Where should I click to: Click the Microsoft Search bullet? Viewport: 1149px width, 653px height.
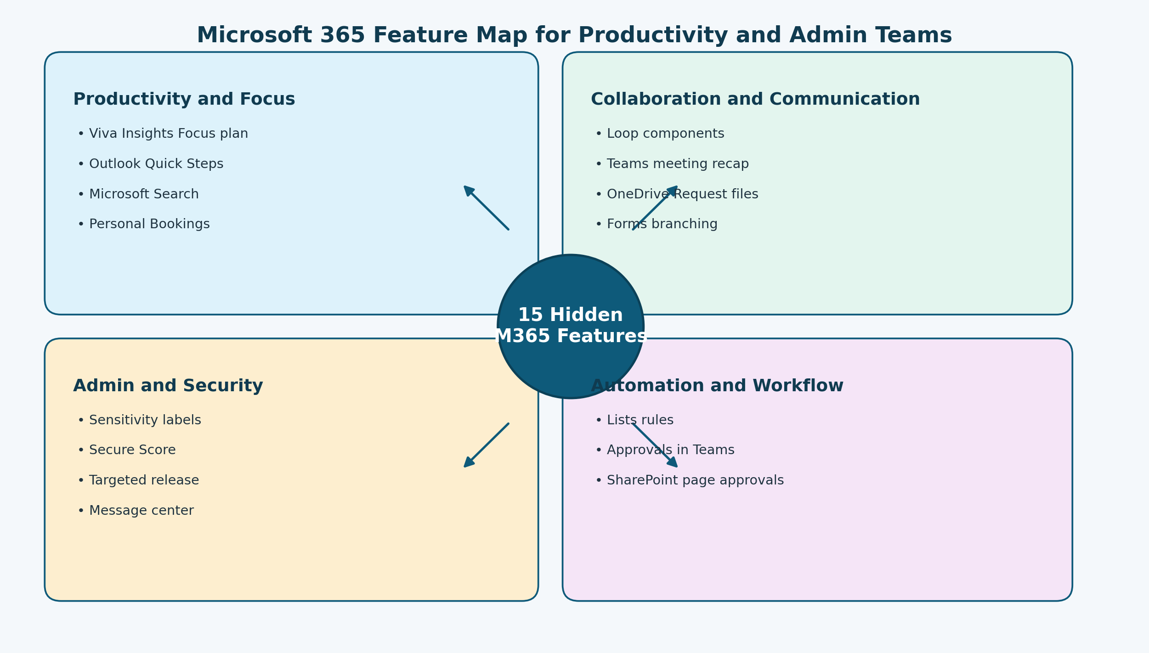[138, 194]
